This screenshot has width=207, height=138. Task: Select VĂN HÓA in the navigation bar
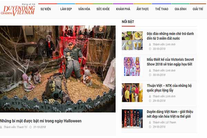[84, 9]
